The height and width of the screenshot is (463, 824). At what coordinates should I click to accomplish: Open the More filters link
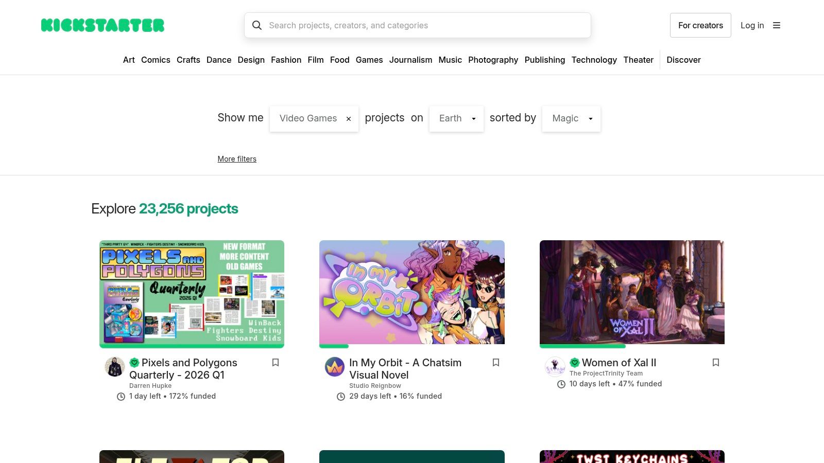click(x=237, y=159)
